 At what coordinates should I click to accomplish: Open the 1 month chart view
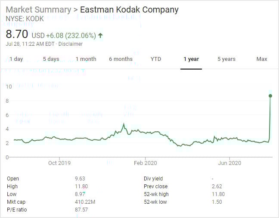pos(86,59)
